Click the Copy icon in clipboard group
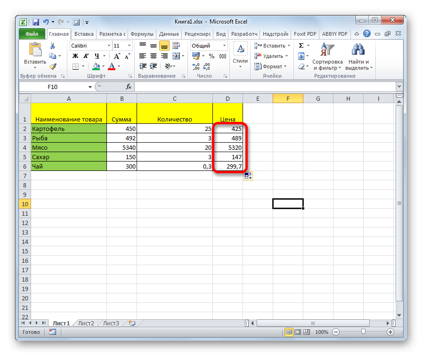This screenshot has width=422, height=356. (x=52, y=56)
